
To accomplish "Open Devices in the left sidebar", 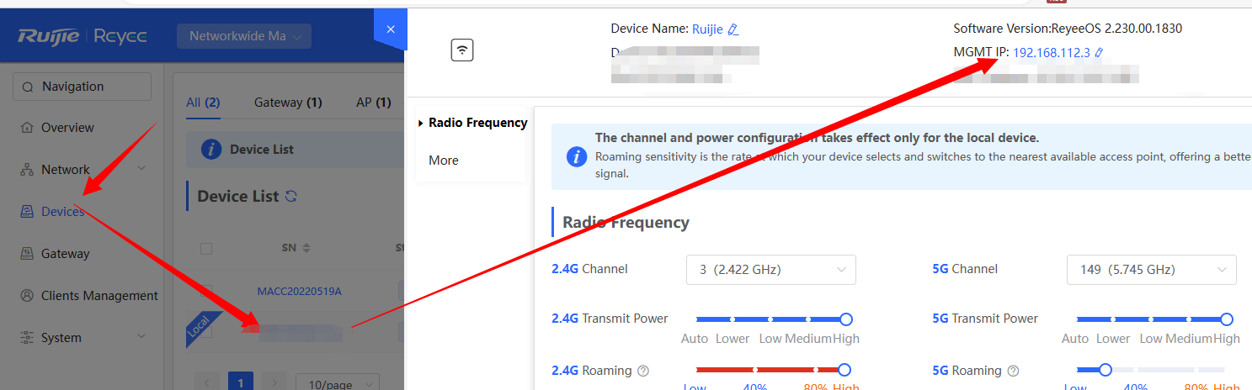I will click(x=62, y=212).
